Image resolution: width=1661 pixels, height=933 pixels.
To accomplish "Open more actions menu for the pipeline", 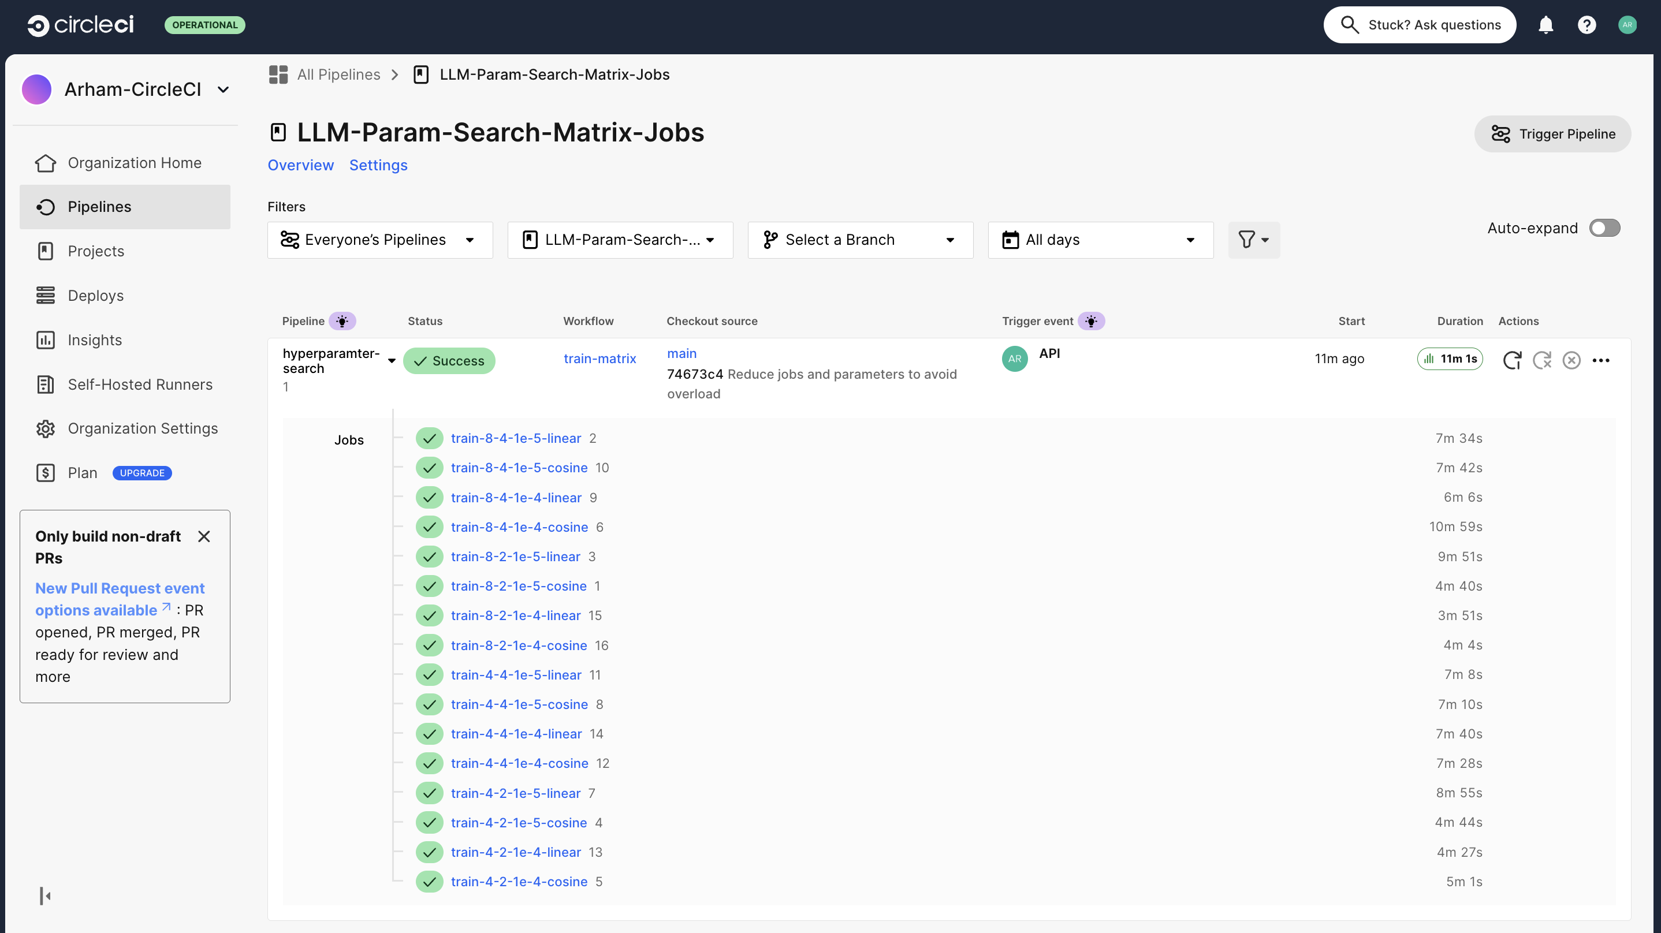I will pyautogui.click(x=1602, y=360).
